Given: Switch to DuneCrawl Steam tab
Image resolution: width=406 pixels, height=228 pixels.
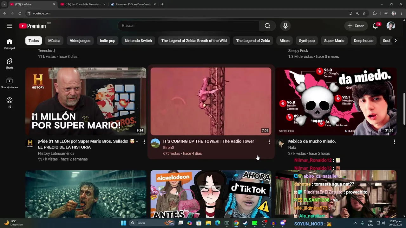Looking at the screenshot, I should click(x=133, y=4).
